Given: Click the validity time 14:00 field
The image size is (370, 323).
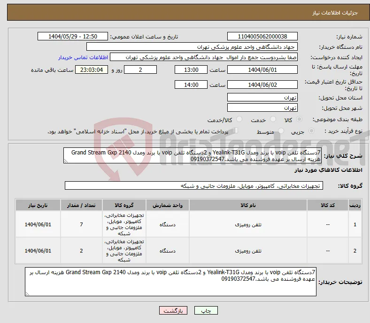Looking at the screenshot, I should tap(191, 85).
